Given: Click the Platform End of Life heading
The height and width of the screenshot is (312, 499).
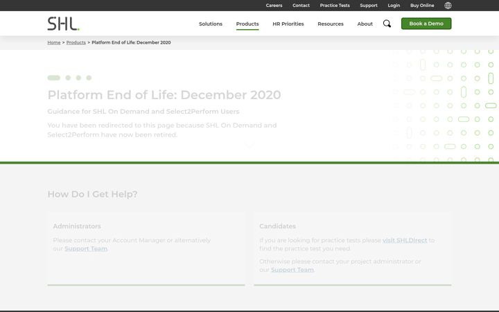Looking at the screenshot, I should 164,95.
